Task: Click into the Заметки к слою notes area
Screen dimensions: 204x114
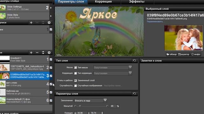Action: [x=172, y=89]
